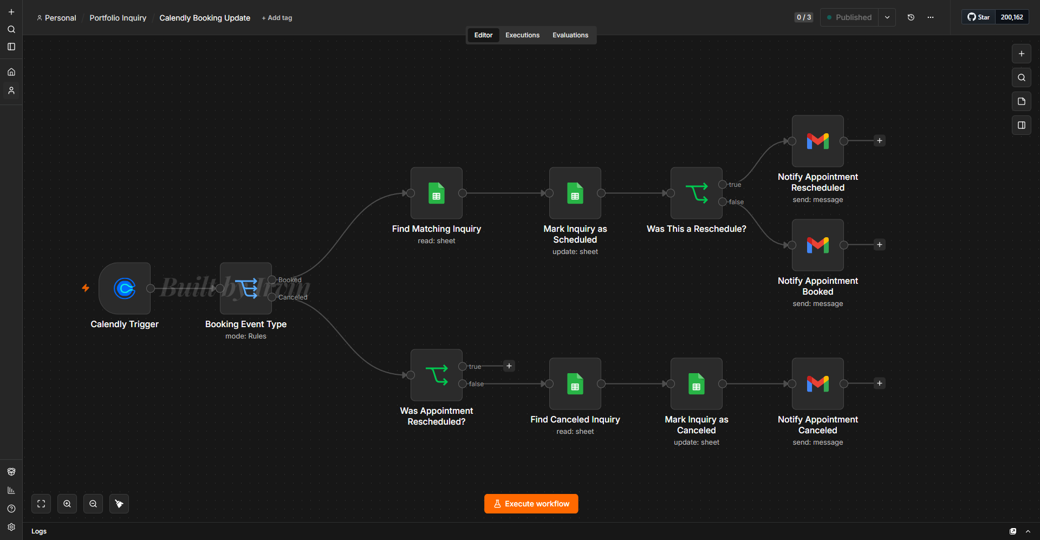Expand the logs panel chevron
This screenshot has height=540, width=1040.
(x=1028, y=531)
